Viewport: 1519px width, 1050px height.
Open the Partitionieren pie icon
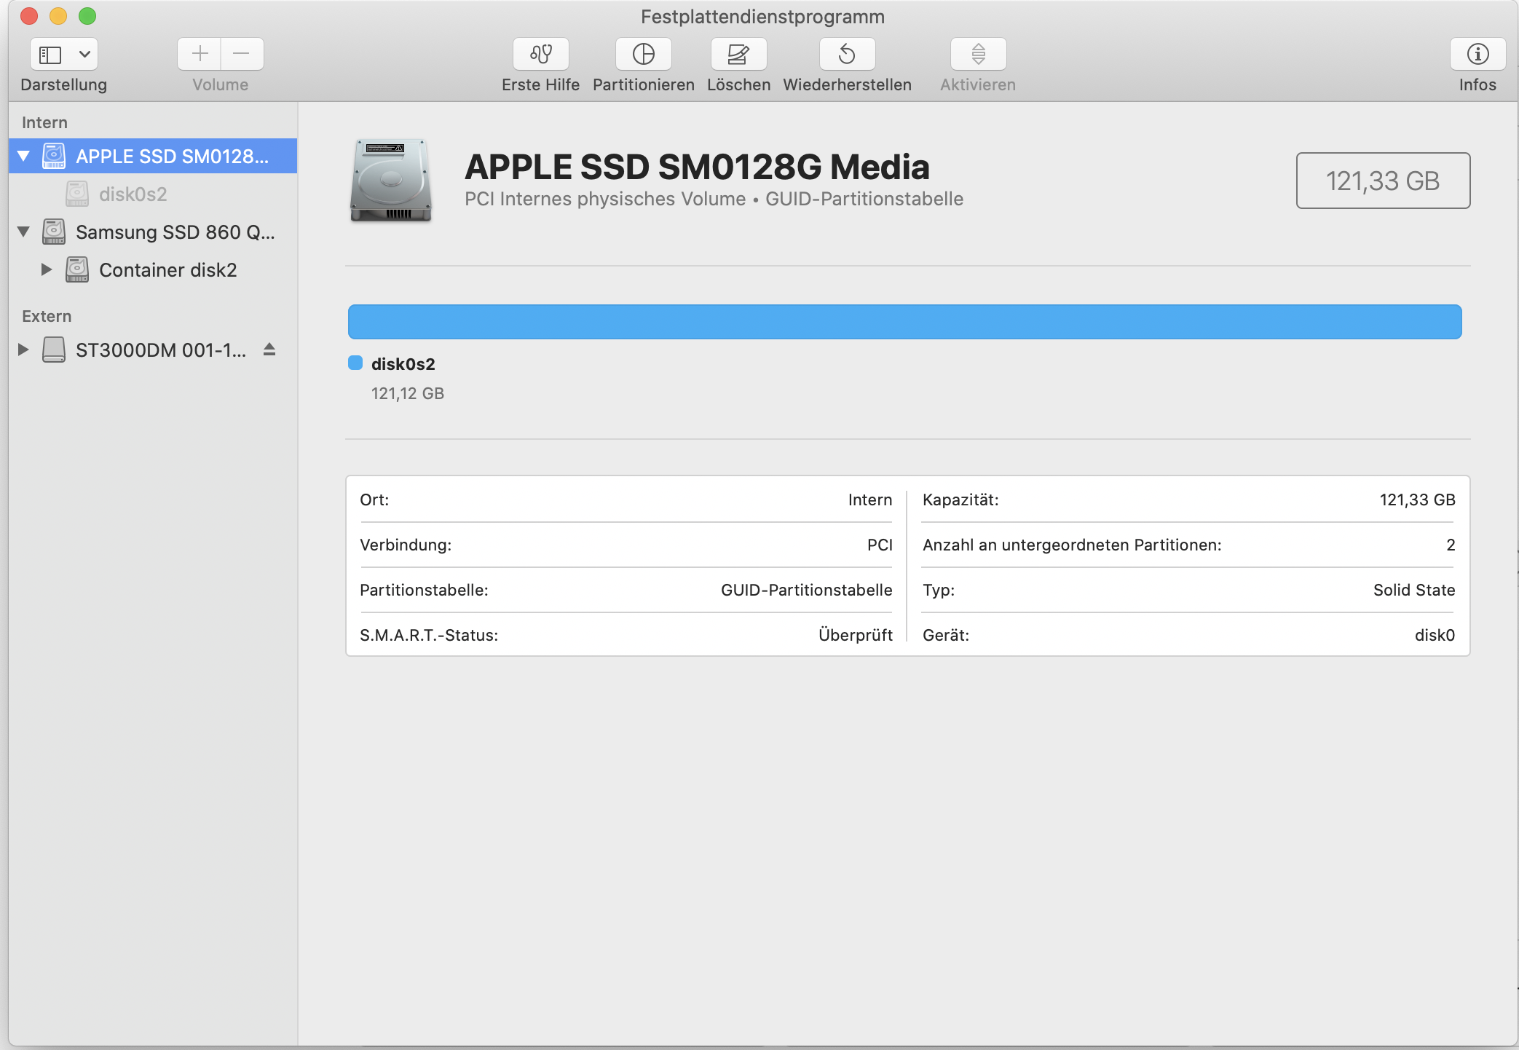pos(643,54)
